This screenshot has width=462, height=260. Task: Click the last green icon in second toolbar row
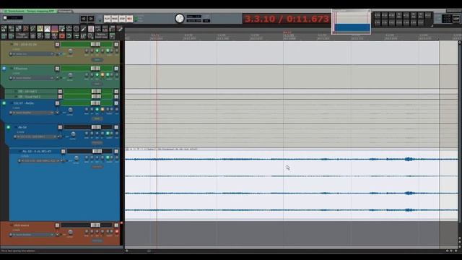pyautogui.click(x=113, y=36)
